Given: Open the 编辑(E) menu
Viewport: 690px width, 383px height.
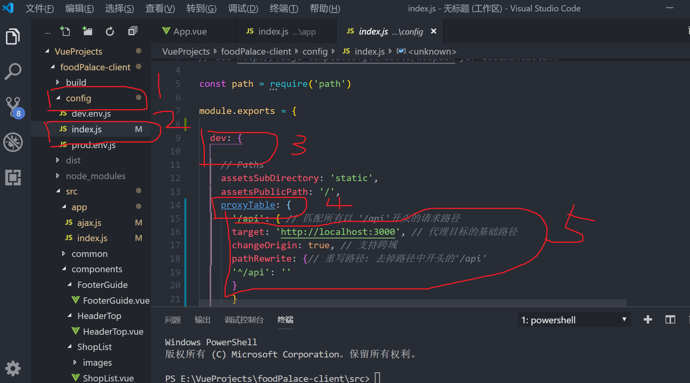Looking at the screenshot, I should point(79,8).
